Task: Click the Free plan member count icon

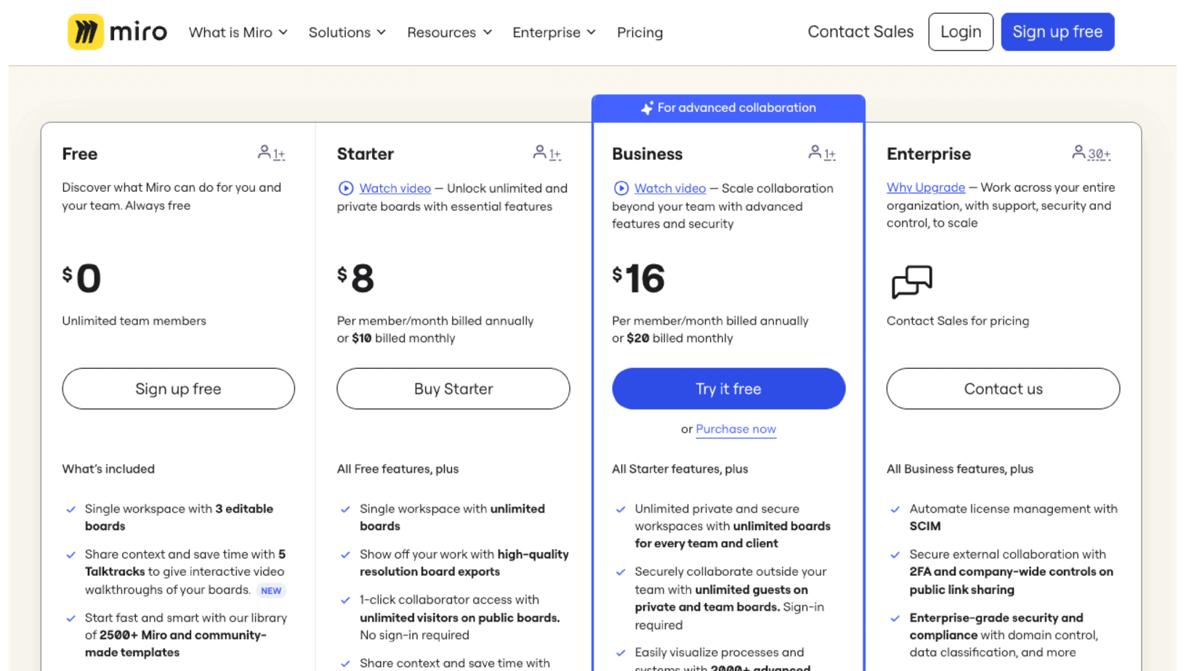Action: [x=271, y=153]
